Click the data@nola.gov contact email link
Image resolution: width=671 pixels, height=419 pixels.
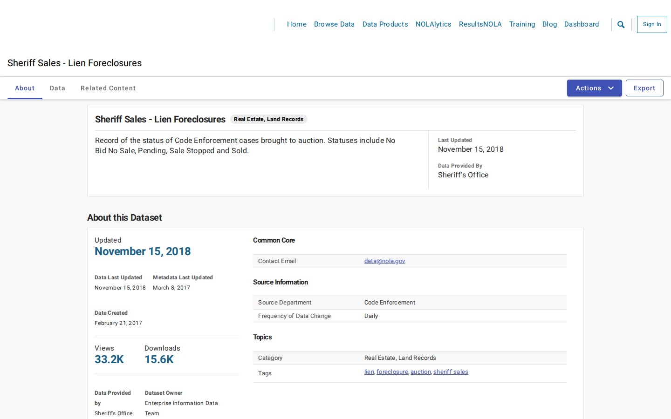pos(384,261)
